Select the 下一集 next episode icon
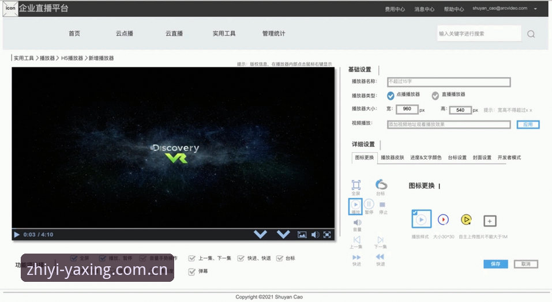Image resolution: width=552 pixels, height=302 pixels. [x=381, y=240]
